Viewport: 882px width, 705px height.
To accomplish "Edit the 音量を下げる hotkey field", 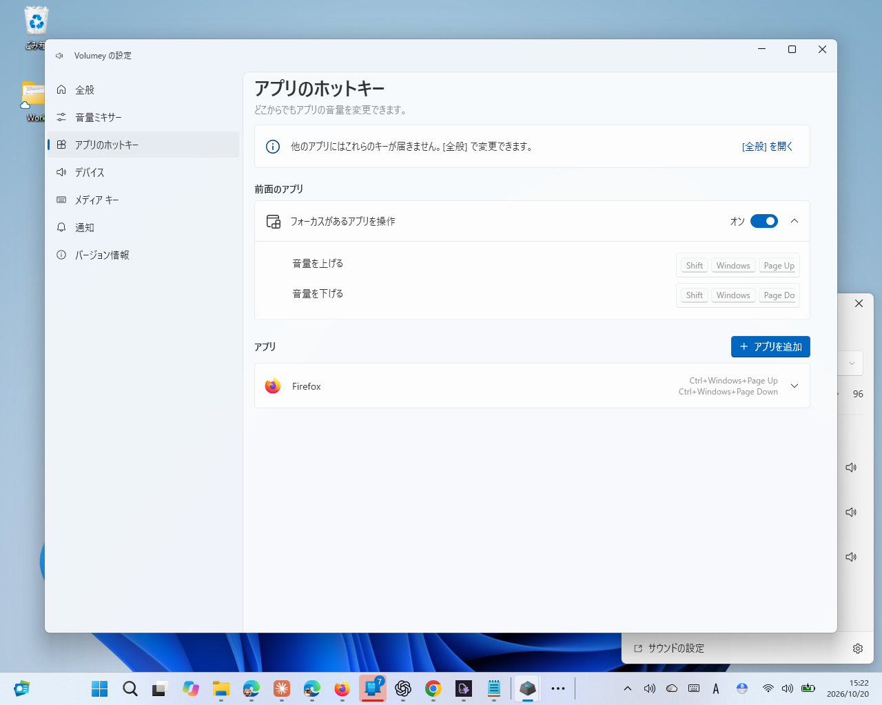I will [738, 295].
